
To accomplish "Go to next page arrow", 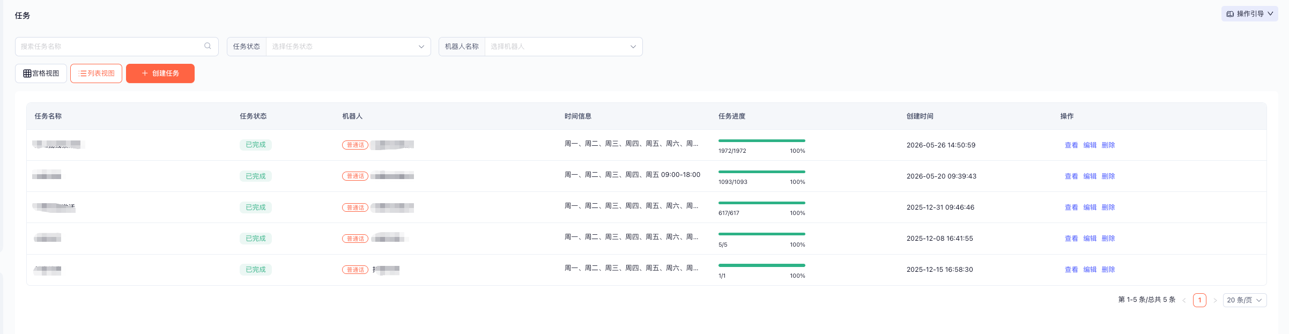I will tap(1215, 300).
